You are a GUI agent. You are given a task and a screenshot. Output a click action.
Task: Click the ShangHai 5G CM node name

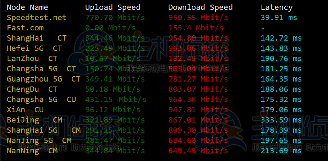click(x=44, y=130)
